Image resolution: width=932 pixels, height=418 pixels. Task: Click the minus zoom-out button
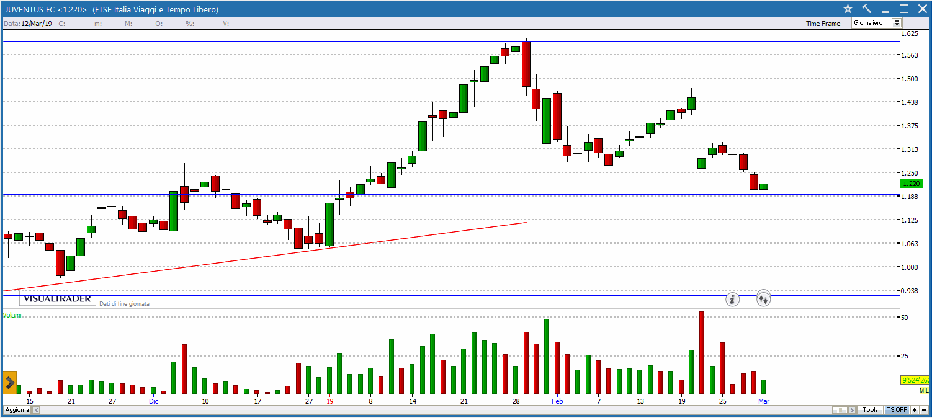coord(923,410)
